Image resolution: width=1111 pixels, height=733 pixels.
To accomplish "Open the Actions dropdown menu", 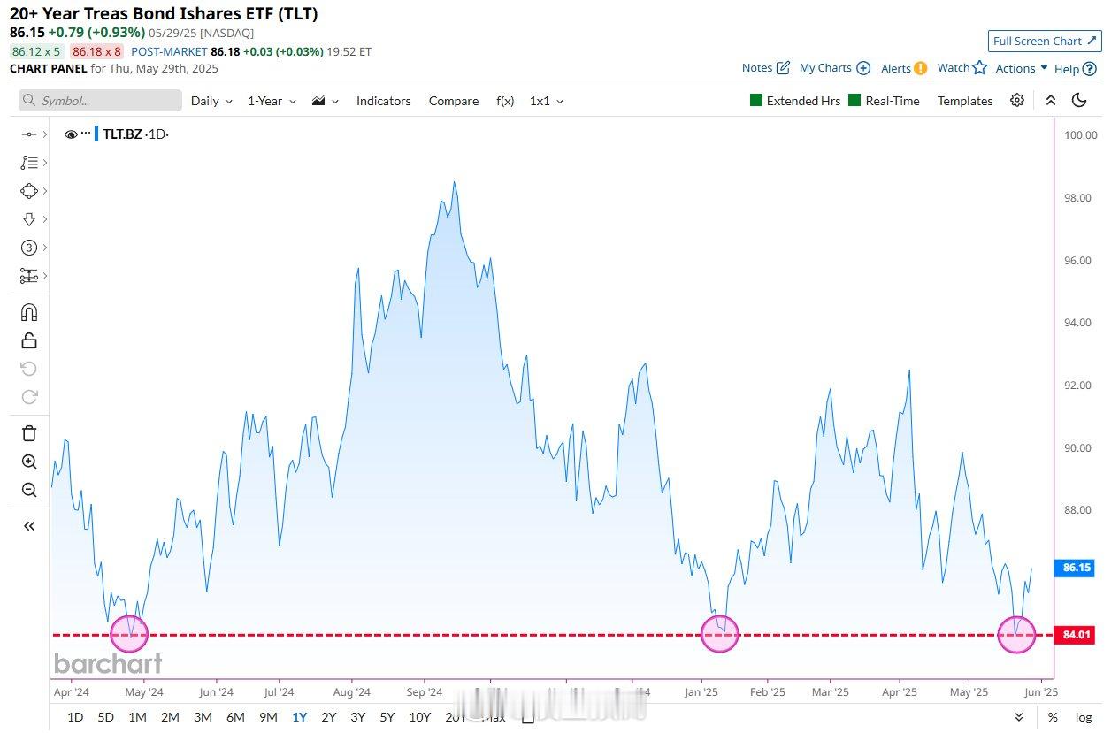I will pos(1022,68).
